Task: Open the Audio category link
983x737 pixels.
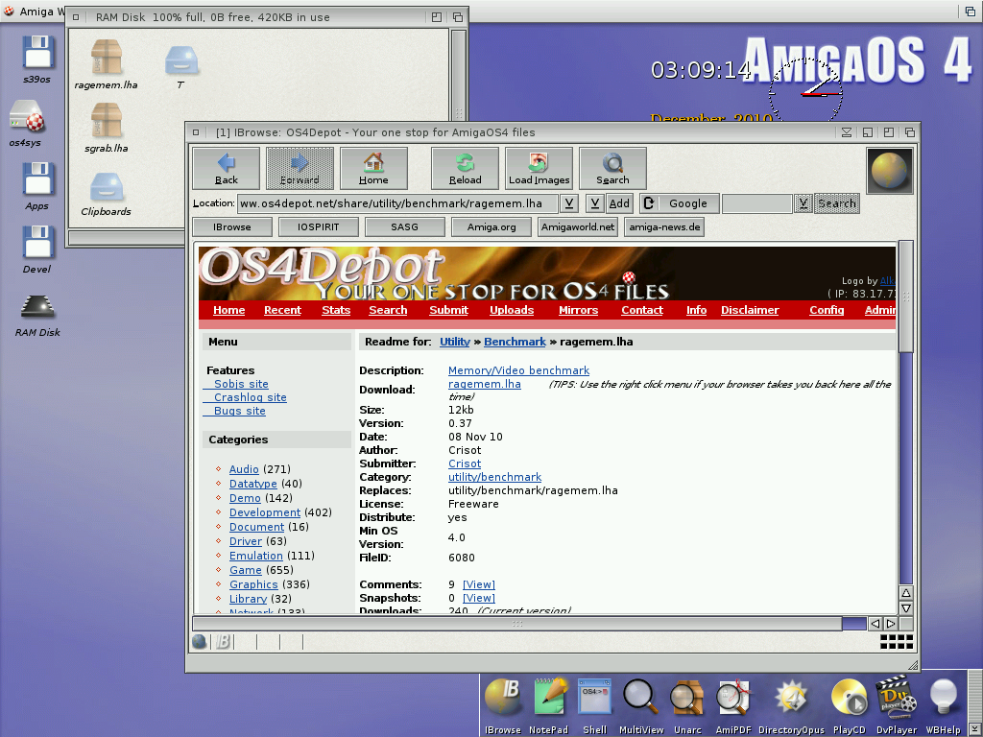Action: coord(244,469)
